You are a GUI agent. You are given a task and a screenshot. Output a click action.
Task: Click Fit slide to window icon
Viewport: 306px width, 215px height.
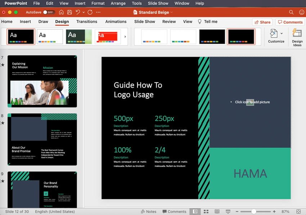[298, 211]
